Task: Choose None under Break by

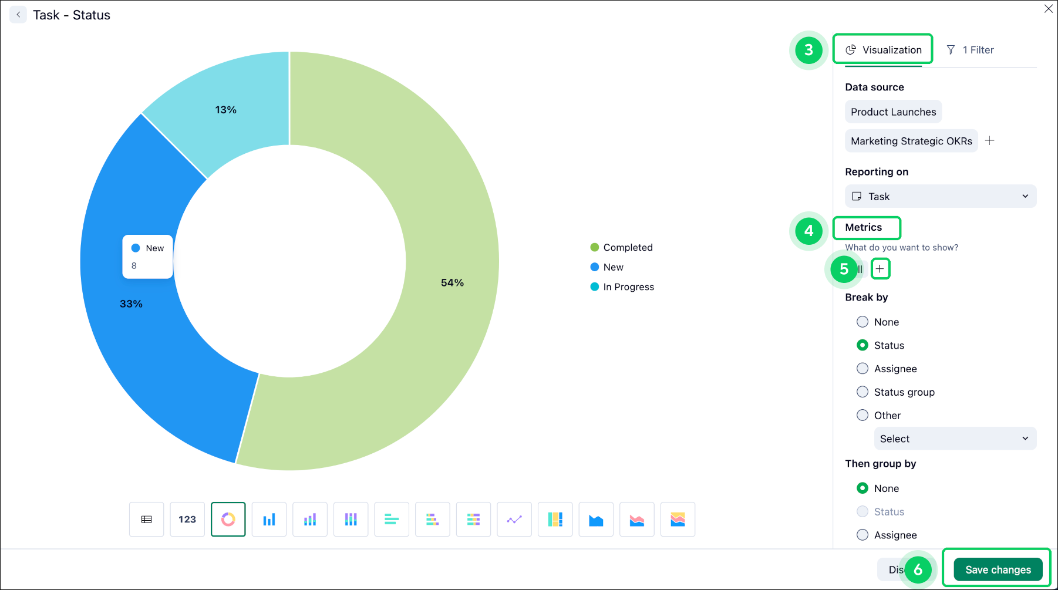Action: pos(862,321)
